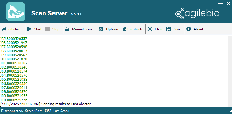The width and height of the screenshot is (232, 114).
Task: Click the grey Stop square icon
Action: [48, 29]
